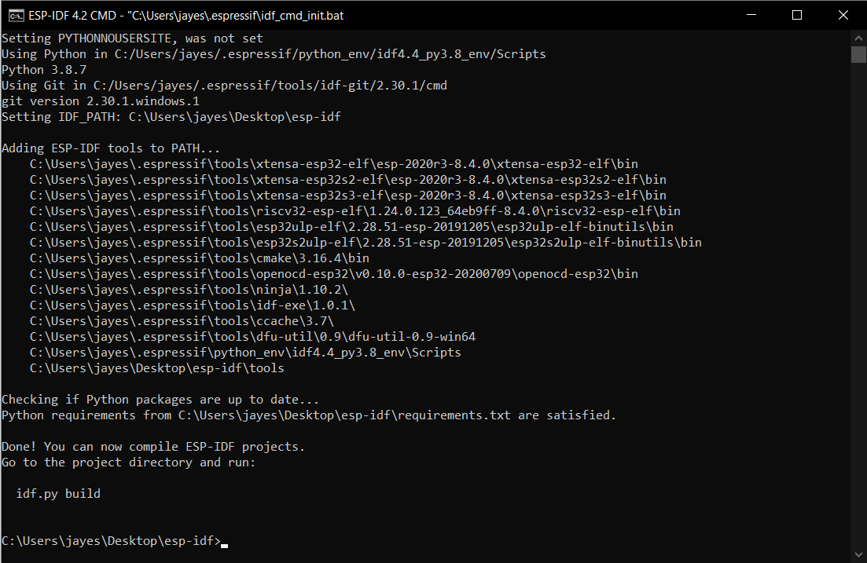Click the 'git version 2.30.1.windows.1' line
This screenshot has height=563, width=867.
(101, 101)
